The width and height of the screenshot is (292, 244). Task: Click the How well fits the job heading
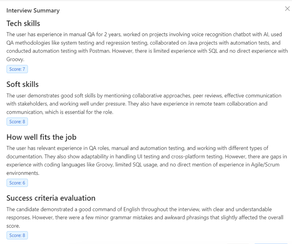pos(41,137)
